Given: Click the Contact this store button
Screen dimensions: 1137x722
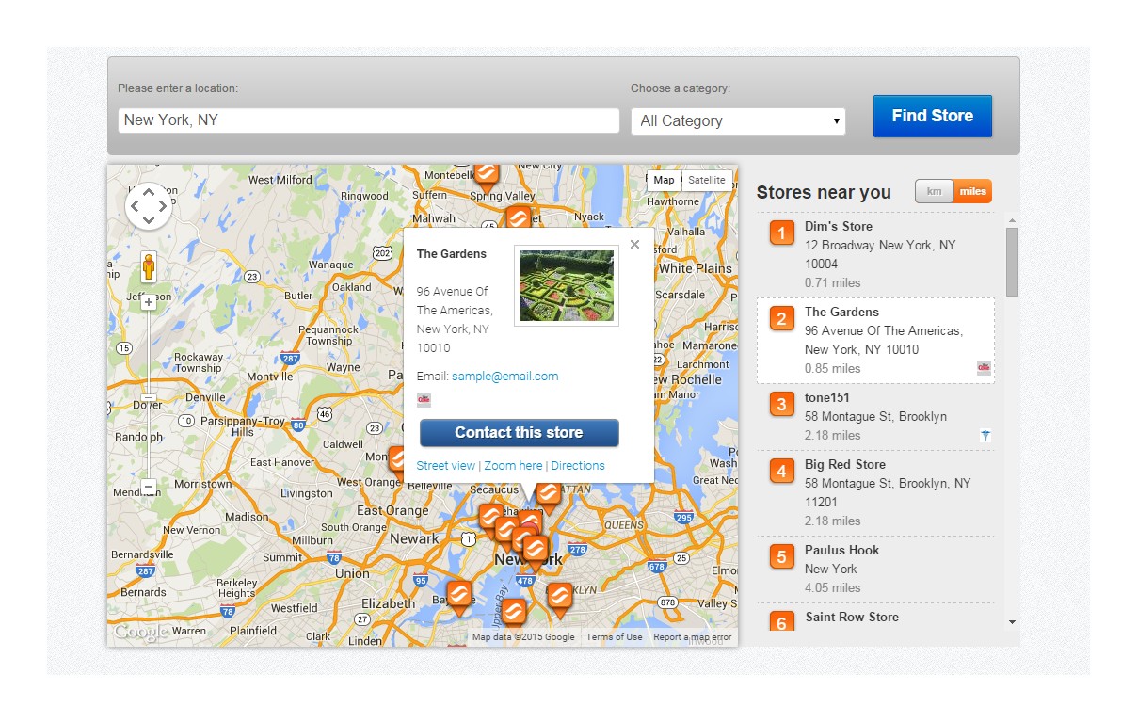Looking at the screenshot, I should [x=519, y=433].
